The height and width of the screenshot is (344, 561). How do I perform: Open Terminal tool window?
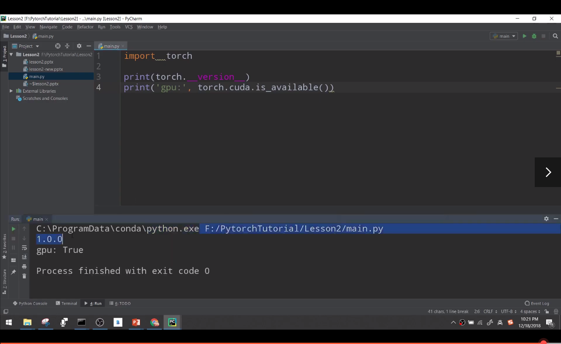66,303
